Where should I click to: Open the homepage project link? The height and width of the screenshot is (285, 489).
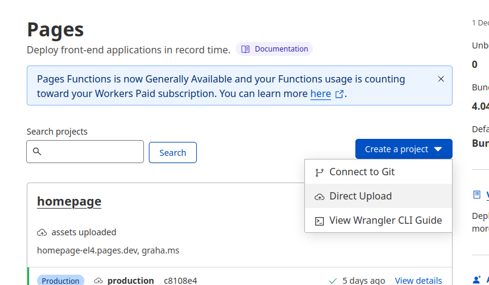pos(69,201)
